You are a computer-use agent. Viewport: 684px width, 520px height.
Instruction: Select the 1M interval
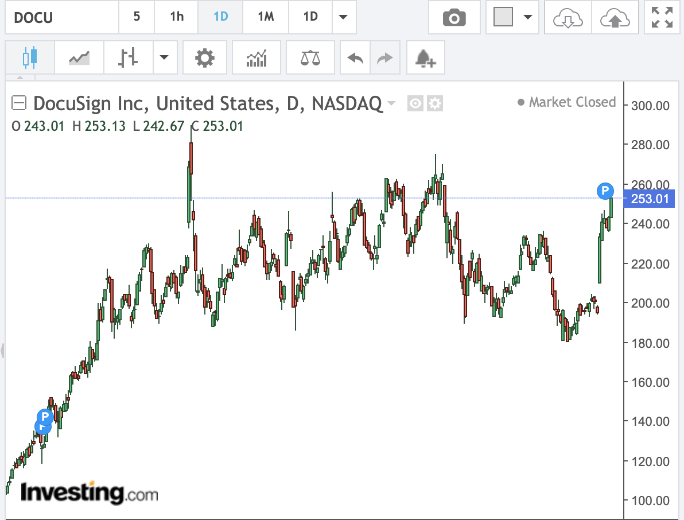266,17
